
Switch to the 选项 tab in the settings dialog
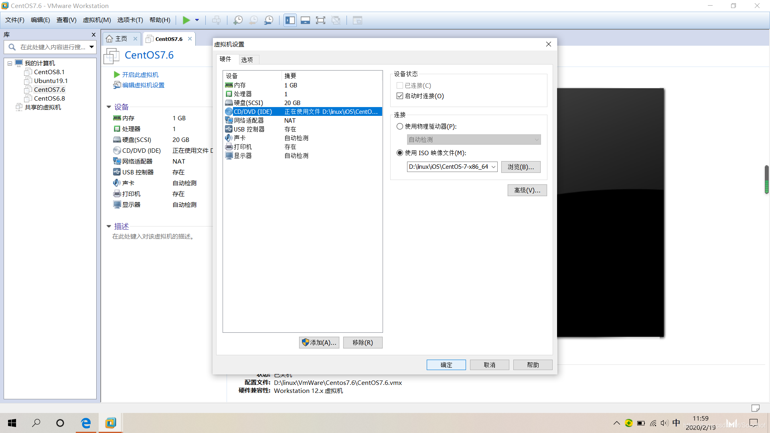247,60
